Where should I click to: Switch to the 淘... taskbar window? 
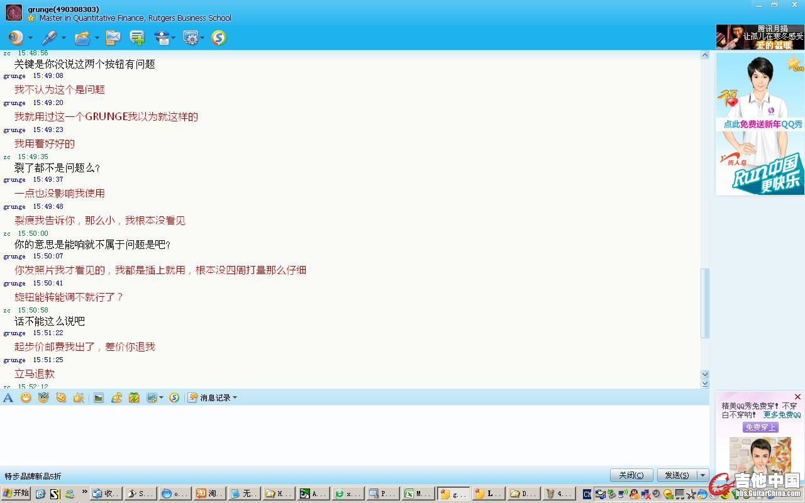[x=209, y=494]
